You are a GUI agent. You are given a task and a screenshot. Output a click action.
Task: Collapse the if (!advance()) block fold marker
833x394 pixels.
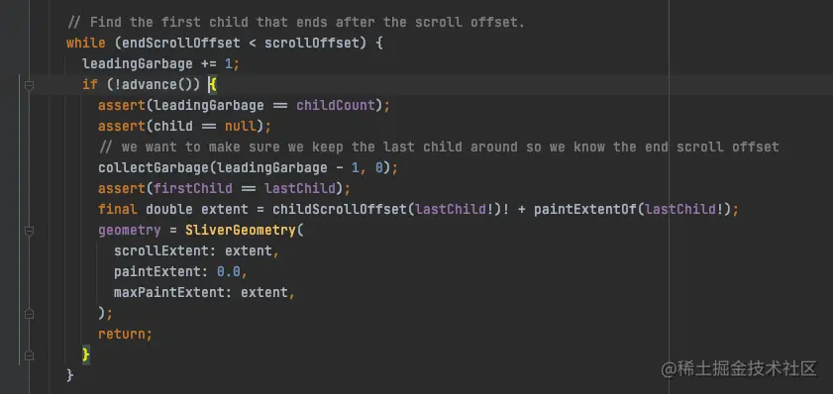[x=29, y=85]
